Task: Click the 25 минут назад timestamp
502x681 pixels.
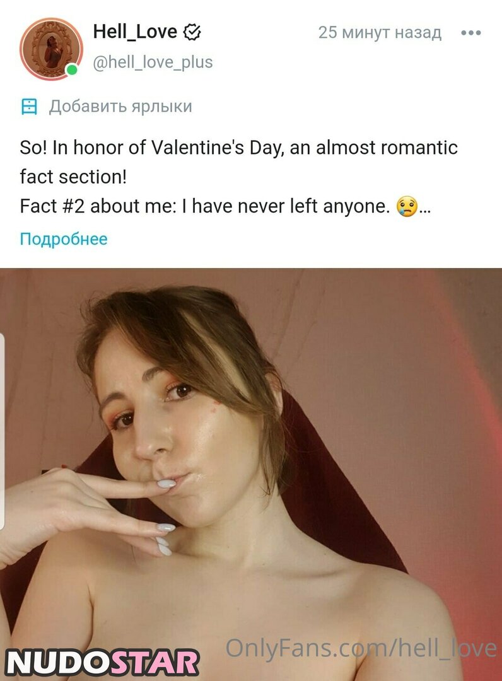Action: (380, 33)
